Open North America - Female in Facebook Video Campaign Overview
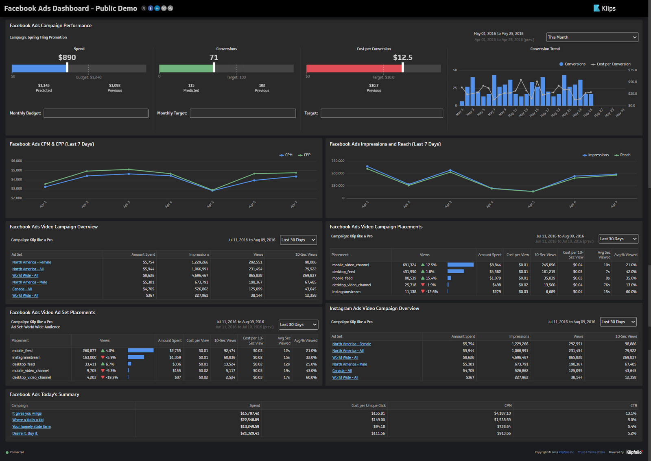Screen dimensions: 651x461 31,262
